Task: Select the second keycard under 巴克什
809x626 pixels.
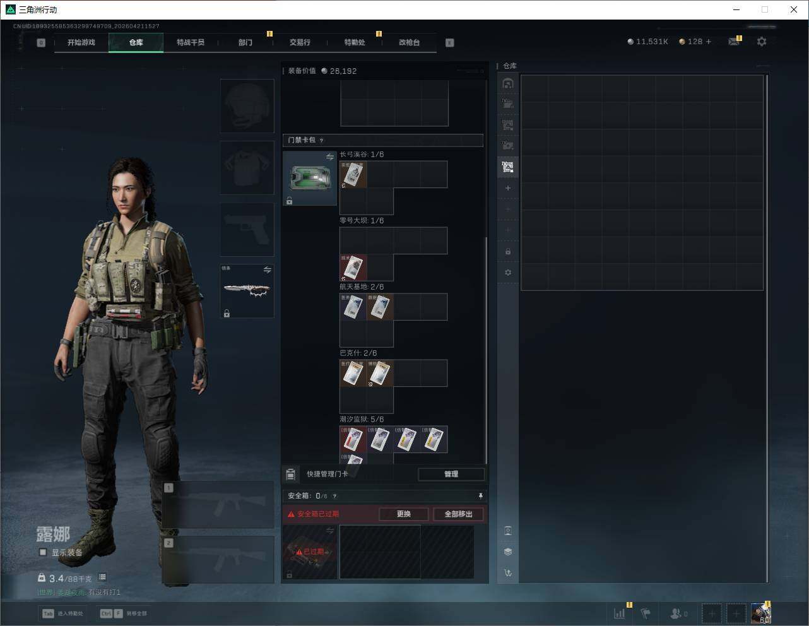Action: pyautogui.click(x=380, y=373)
